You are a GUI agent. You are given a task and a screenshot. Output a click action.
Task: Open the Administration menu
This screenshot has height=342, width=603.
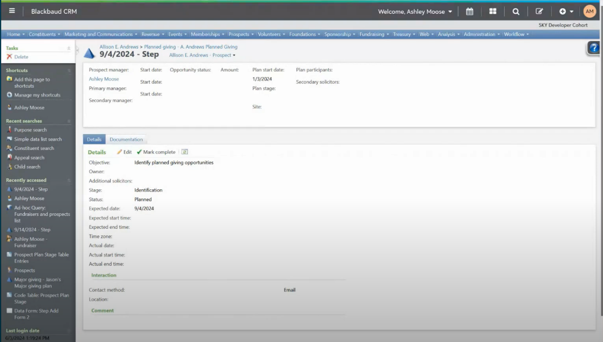click(482, 34)
